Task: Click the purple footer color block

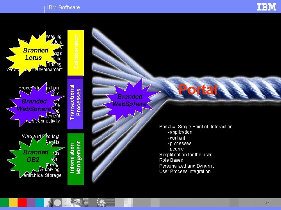Action: 31,203
